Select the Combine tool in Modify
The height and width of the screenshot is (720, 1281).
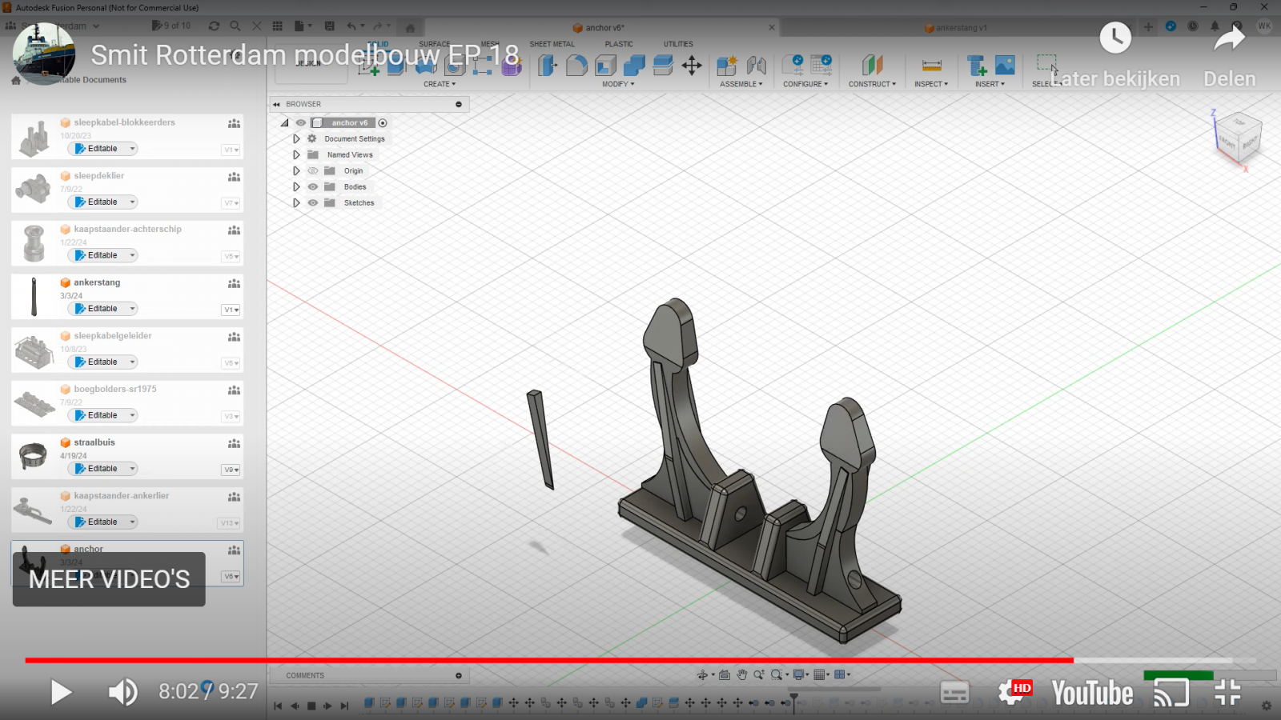(634, 66)
